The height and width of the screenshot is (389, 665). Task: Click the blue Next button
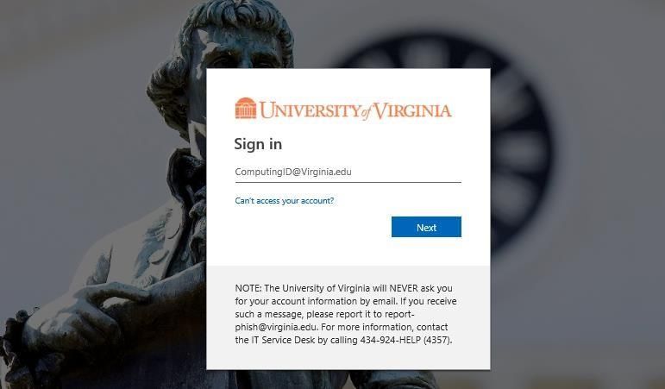[x=426, y=227]
